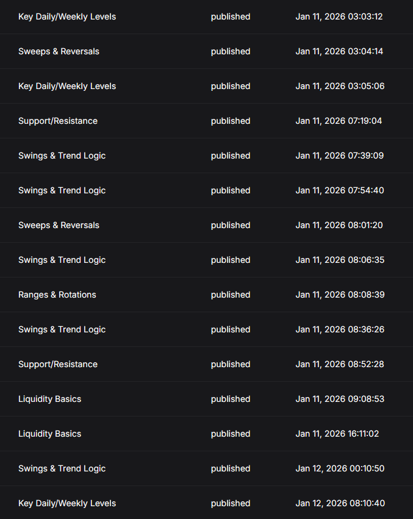Select Key Daily/Weekly Levels row dated 03:05:06

click(67, 86)
